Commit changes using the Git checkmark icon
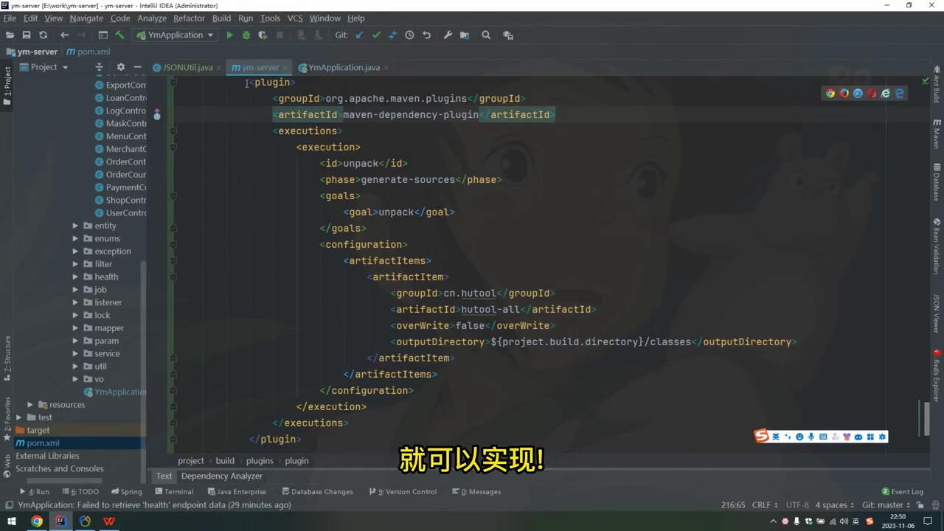 tap(376, 35)
